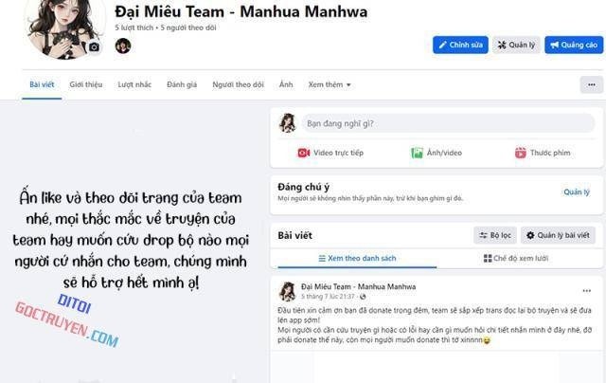
Task: Expand the Xem thêm dropdown
Action: tap(330, 84)
